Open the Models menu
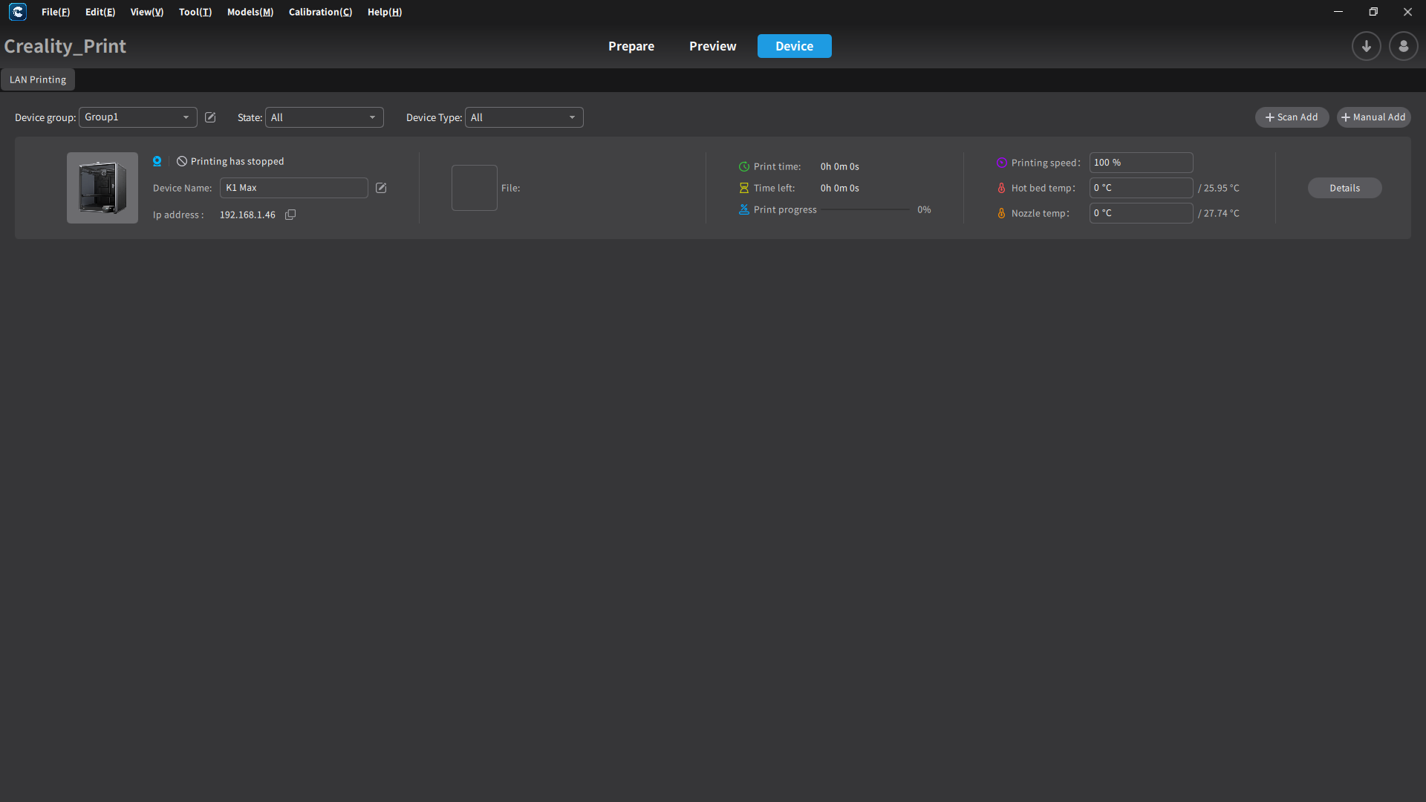Image resolution: width=1426 pixels, height=802 pixels. point(250,12)
